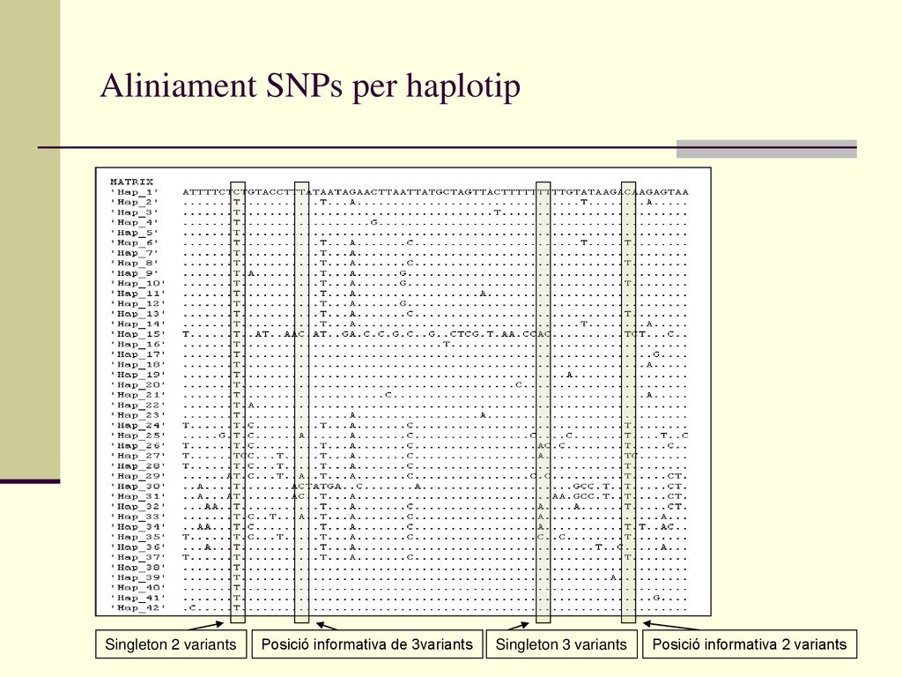Click the 'Hap_36' row label
The height and width of the screenshot is (677, 902).
click(137, 547)
